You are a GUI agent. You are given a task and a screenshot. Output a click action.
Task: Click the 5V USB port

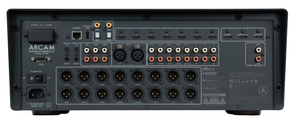pos(87,36)
